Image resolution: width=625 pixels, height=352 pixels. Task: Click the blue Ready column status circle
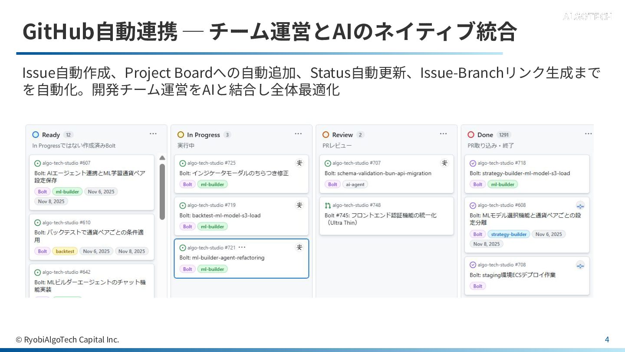point(36,135)
